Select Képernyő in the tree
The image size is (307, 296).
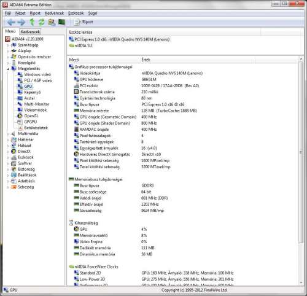(33, 92)
